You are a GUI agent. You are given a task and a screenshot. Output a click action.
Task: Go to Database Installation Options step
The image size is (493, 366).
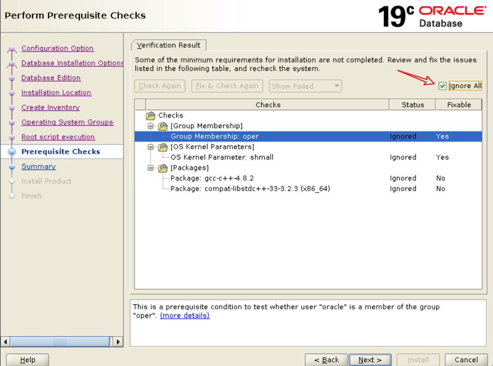click(x=72, y=63)
